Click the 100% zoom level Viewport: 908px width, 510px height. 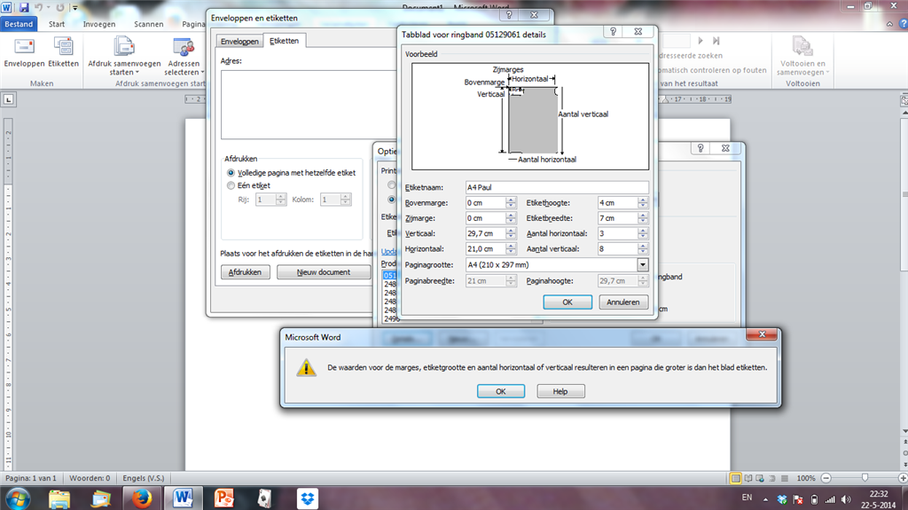[x=805, y=478]
